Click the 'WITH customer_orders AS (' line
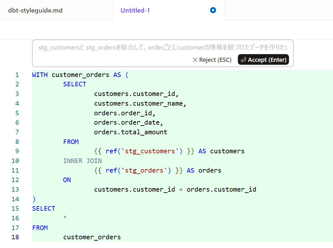Image resolution: width=333 pixels, height=248 pixels. click(80, 75)
